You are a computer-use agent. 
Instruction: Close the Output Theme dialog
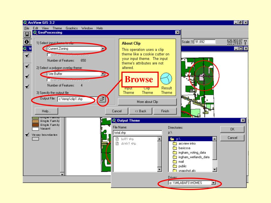tap(243, 120)
